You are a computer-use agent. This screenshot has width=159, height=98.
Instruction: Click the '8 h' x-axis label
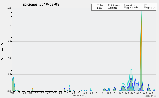tap(60, 93)
